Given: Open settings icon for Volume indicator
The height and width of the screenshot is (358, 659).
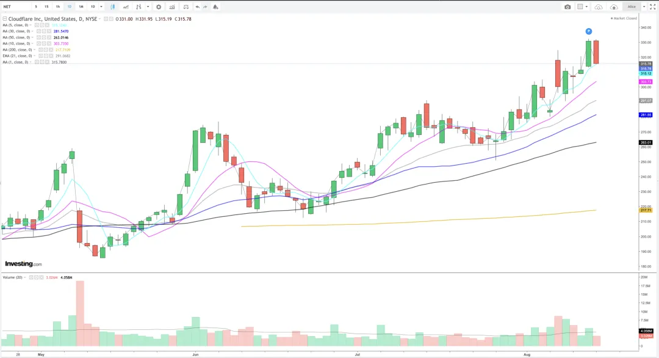Looking at the screenshot, I should coord(36,277).
